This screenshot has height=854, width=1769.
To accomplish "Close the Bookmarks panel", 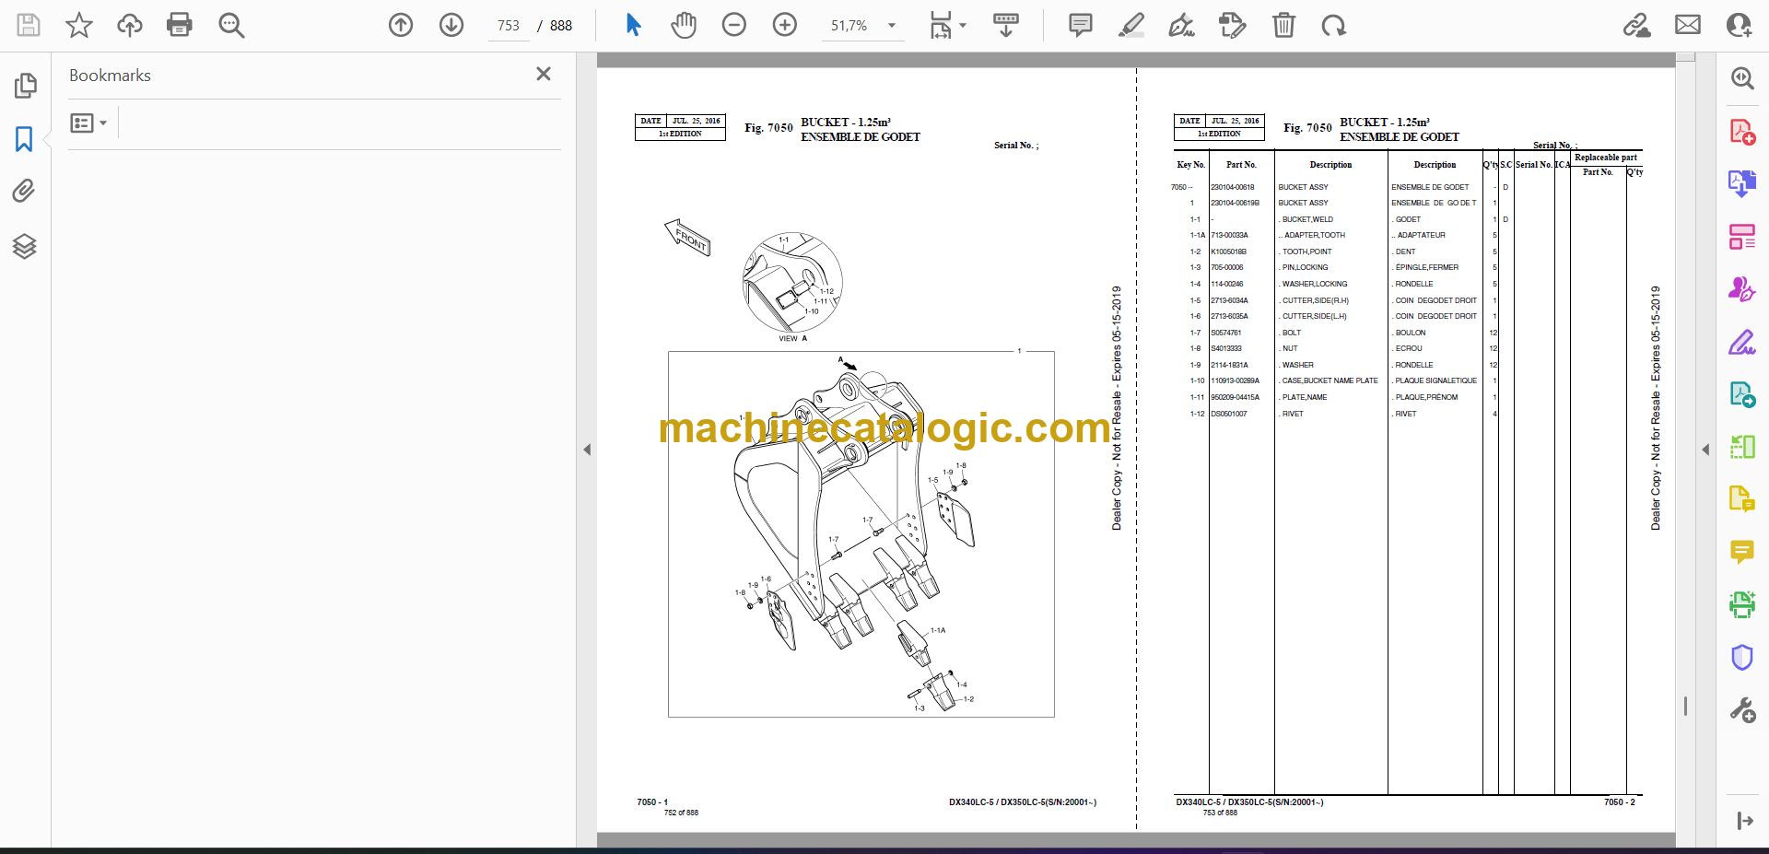I will click(x=544, y=74).
